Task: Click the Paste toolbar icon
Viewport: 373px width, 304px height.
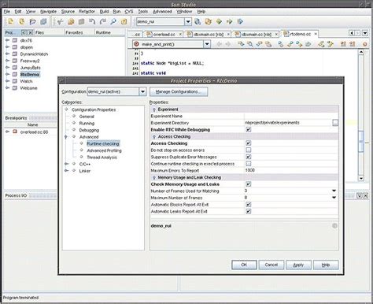Action: click(82, 21)
